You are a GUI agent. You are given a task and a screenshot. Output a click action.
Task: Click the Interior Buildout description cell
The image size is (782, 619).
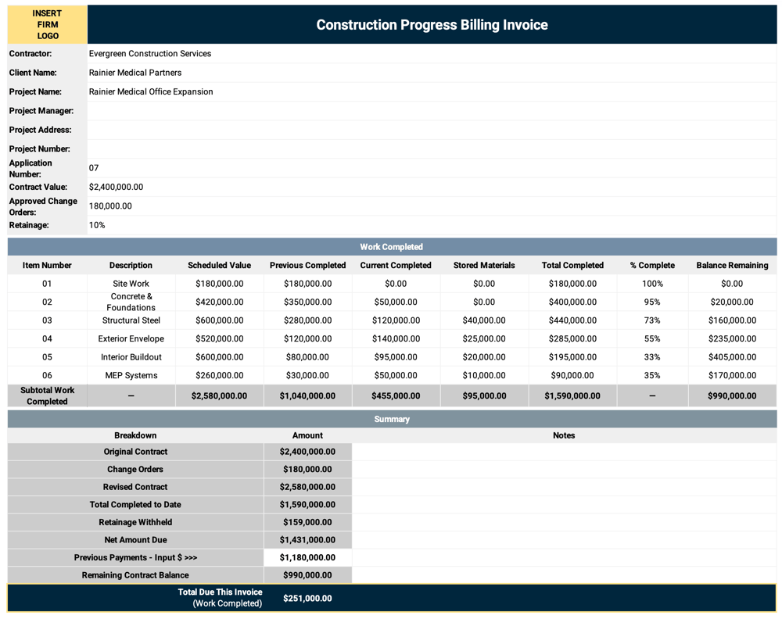pos(131,357)
